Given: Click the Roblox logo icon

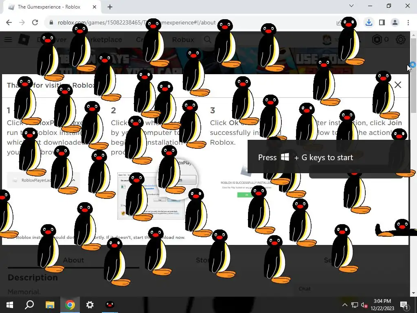Looking at the screenshot, I should click(24, 40).
